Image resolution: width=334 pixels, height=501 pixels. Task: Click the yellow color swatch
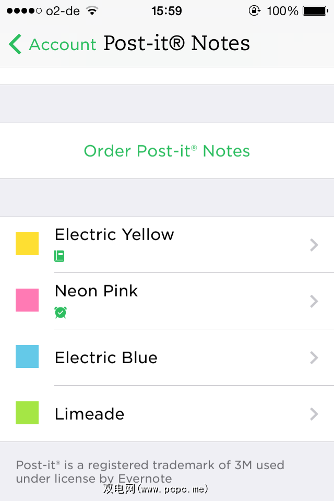pyautogui.click(x=27, y=244)
